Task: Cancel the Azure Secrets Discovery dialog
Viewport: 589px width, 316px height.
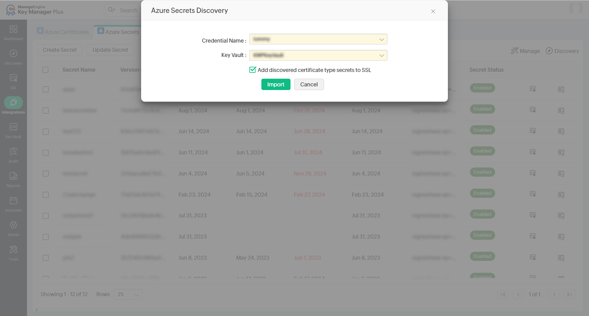Action: pos(309,85)
